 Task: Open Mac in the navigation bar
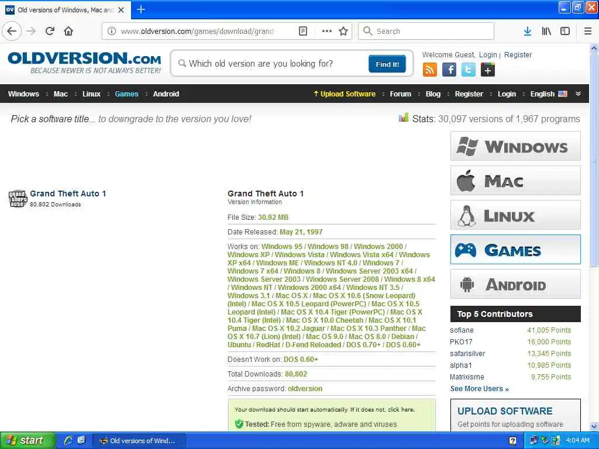[x=61, y=94]
